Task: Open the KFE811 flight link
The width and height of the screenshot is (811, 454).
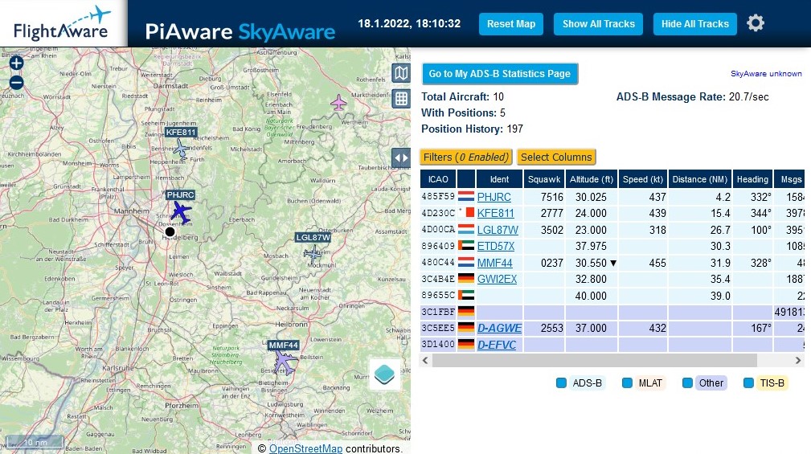Action: point(495,213)
